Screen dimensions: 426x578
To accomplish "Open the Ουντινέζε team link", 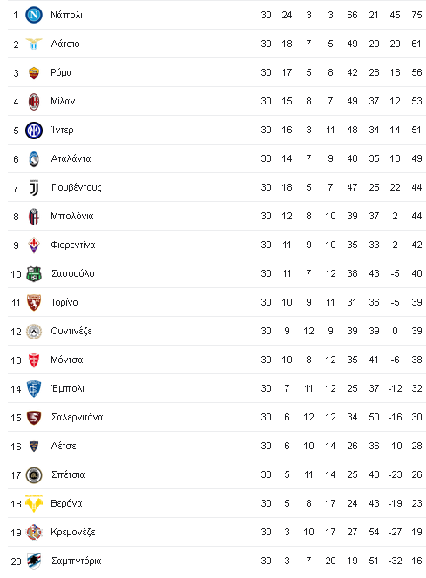I will click(71, 331).
